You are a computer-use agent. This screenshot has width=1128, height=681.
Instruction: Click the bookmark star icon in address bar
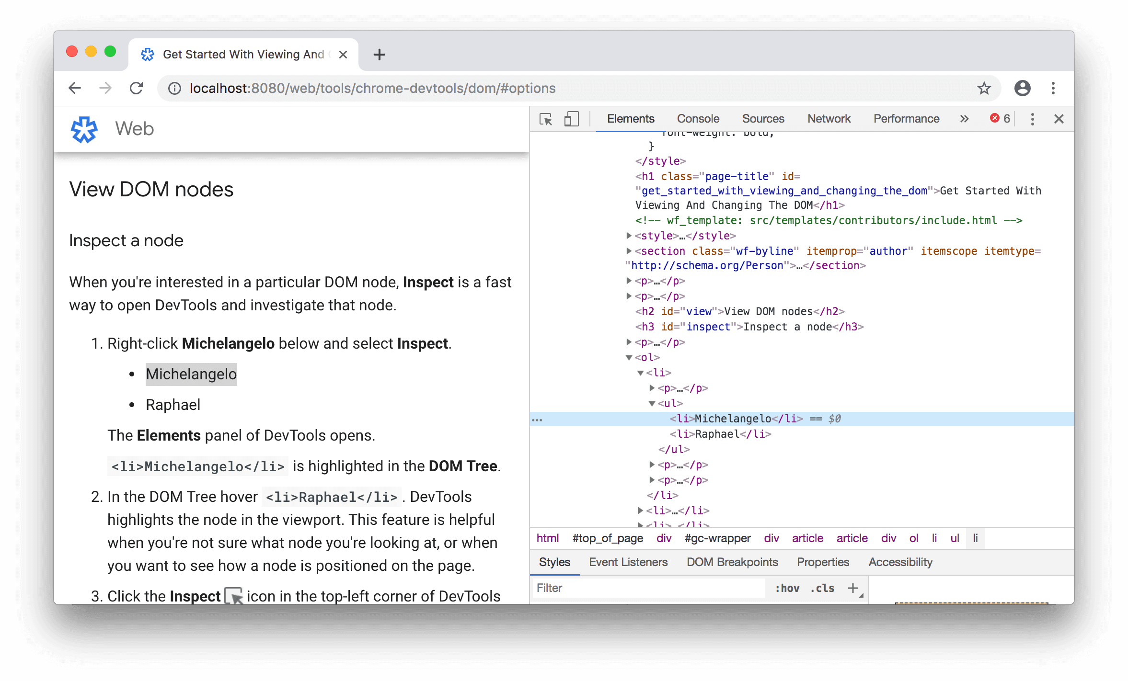[x=985, y=88]
